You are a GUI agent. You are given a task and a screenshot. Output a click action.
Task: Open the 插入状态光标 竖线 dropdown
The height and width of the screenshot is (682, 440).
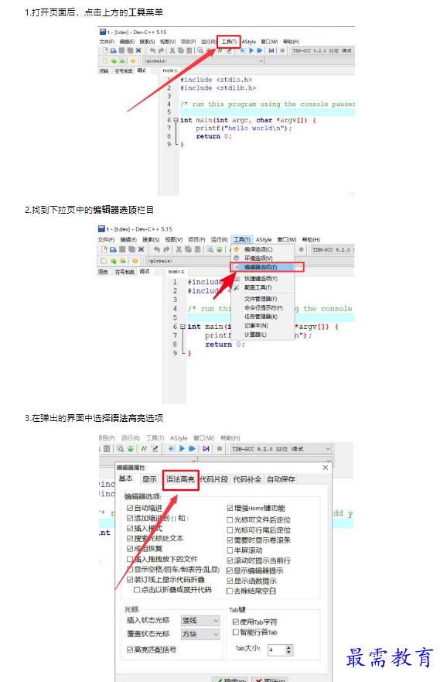point(201,621)
